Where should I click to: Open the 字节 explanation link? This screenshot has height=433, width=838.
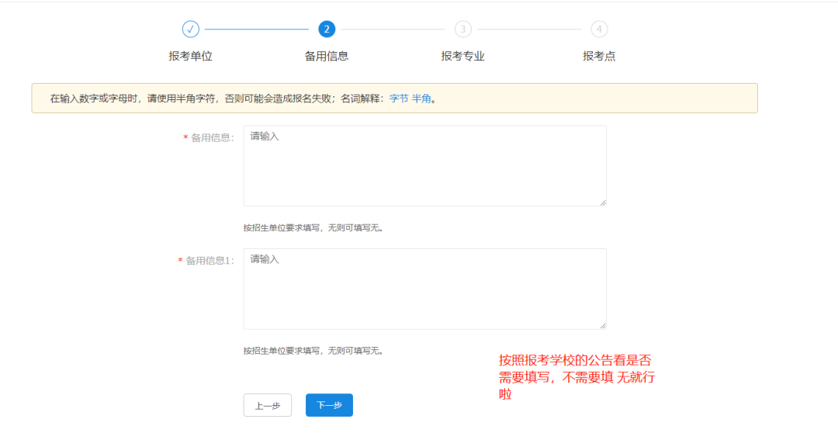coord(398,99)
